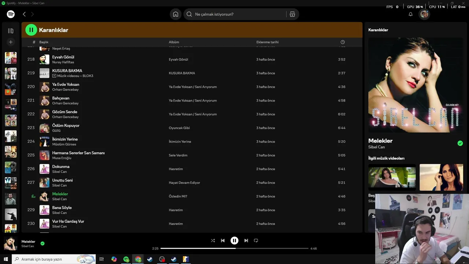
Task: Open second related music video thumbnail
Action: 441,177
